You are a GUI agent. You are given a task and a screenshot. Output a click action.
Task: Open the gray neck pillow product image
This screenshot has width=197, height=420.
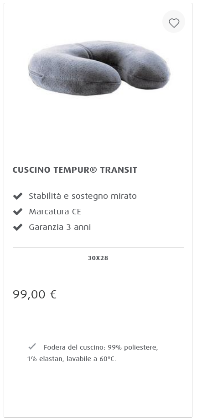coord(99,68)
